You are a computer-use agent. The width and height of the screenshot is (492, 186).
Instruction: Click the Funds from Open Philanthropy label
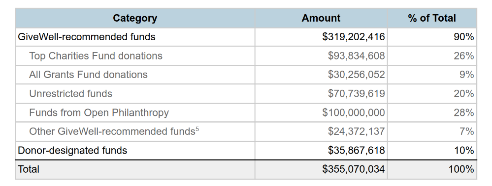click(x=99, y=112)
